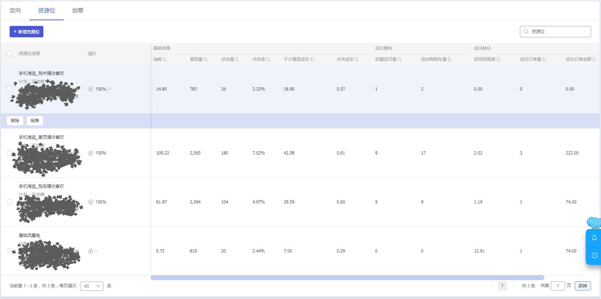Image resolution: width=601 pixels, height=299 pixels.
Task: Switch to the 创意 tab
Action: click(x=78, y=11)
